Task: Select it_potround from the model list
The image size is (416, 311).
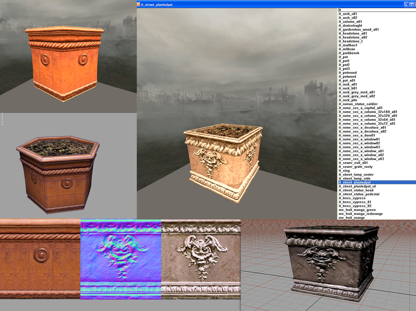Action: [x=348, y=73]
